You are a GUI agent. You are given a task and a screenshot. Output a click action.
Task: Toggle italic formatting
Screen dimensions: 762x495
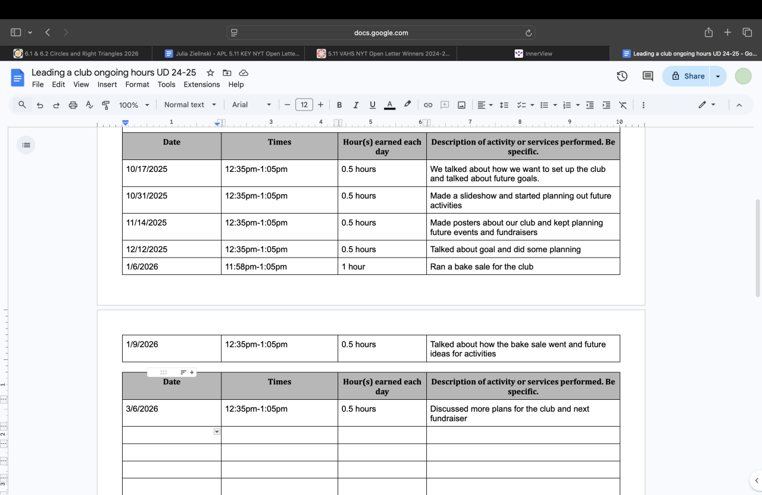(356, 105)
